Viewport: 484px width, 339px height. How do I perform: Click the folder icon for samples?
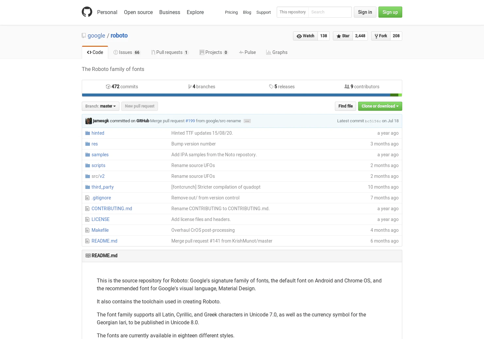(x=88, y=155)
